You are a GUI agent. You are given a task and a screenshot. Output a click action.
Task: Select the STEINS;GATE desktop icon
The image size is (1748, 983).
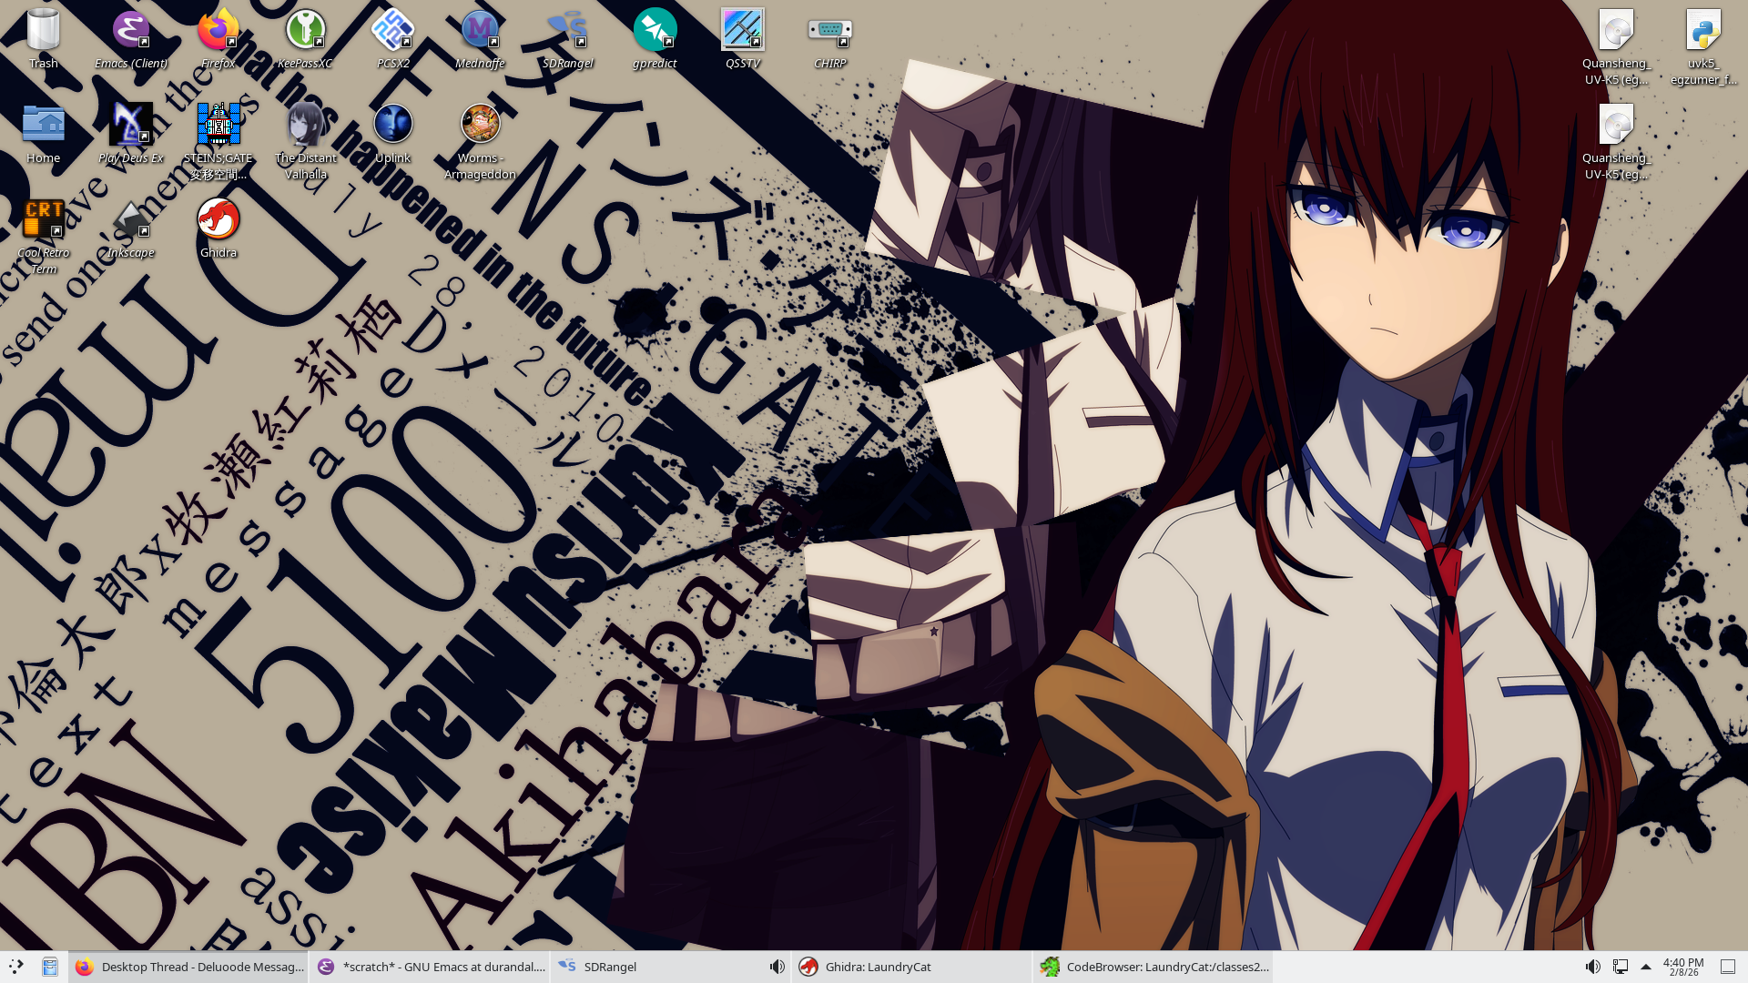[218, 142]
